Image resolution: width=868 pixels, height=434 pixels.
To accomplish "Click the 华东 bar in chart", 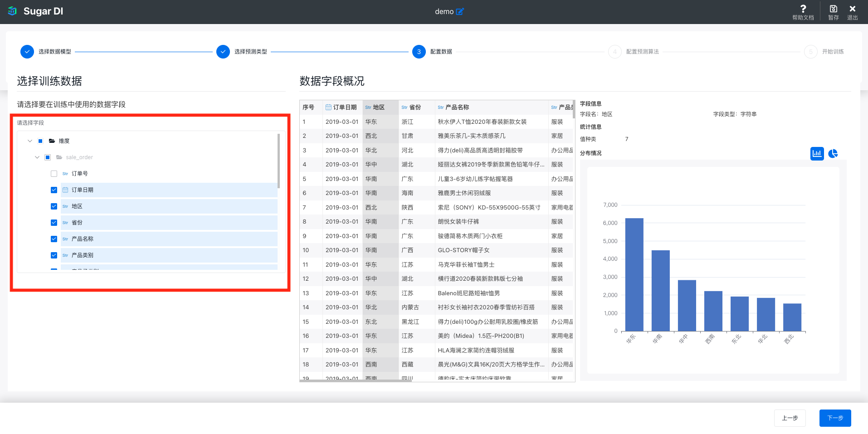I will click(x=634, y=275).
